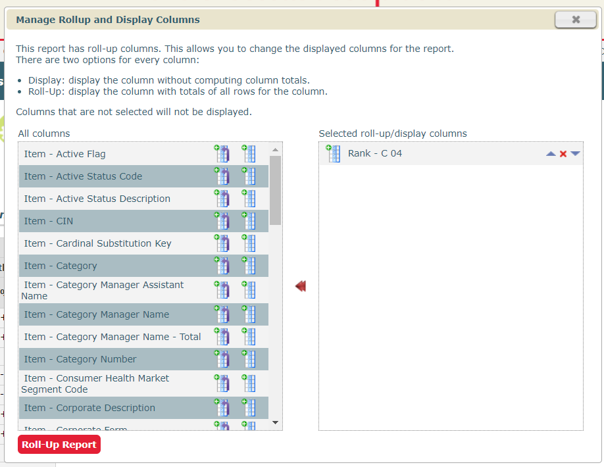Image resolution: width=604 pixels, height=467 pixels.
Task: Move Rank - C 04 up in order
Action: tap(551, 154)
